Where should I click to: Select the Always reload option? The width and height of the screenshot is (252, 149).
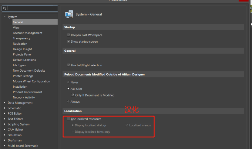tap(68, 102)
